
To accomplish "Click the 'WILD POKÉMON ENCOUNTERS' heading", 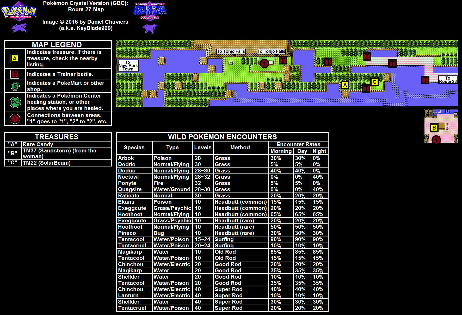I will 222,137.
